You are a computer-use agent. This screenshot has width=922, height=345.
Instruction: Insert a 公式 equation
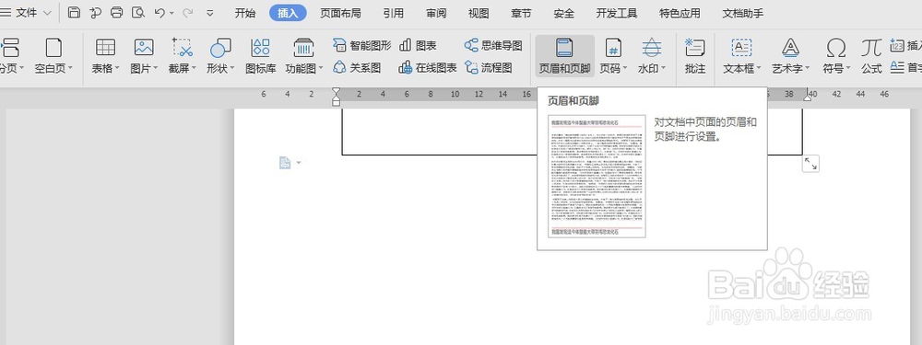pyautogui.click(x=871, y=56)
